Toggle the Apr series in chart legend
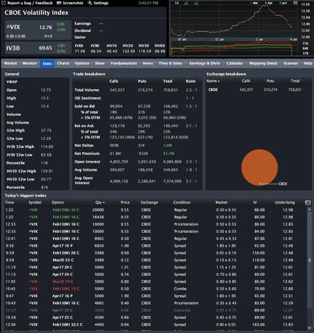The image size is (314, 333). (269, 3)
